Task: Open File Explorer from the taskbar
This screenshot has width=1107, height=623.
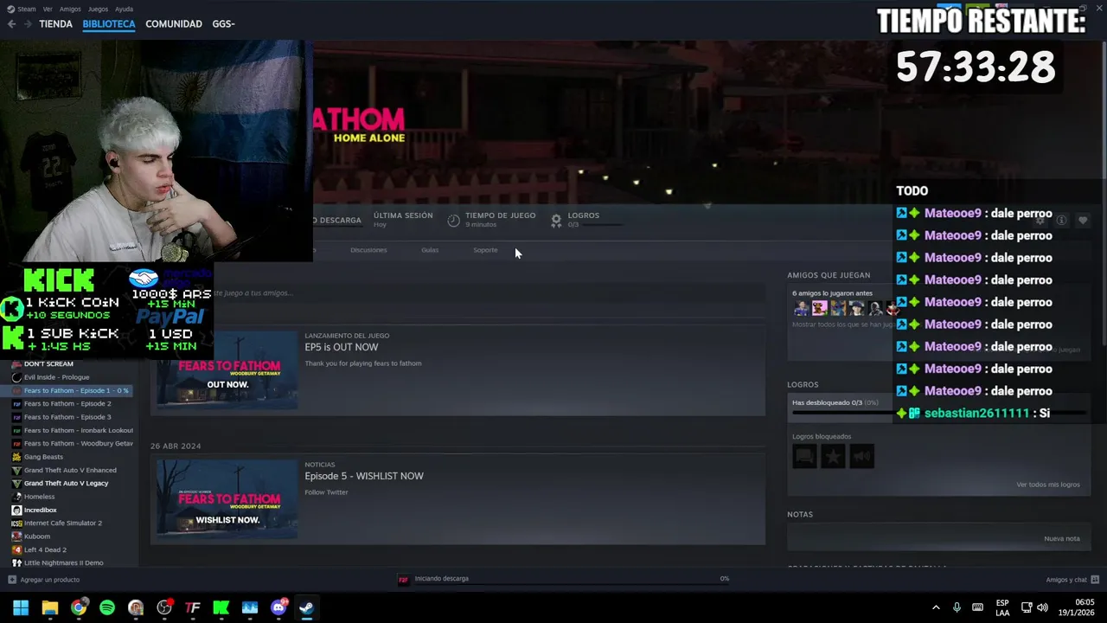Action: coord(49,608)
